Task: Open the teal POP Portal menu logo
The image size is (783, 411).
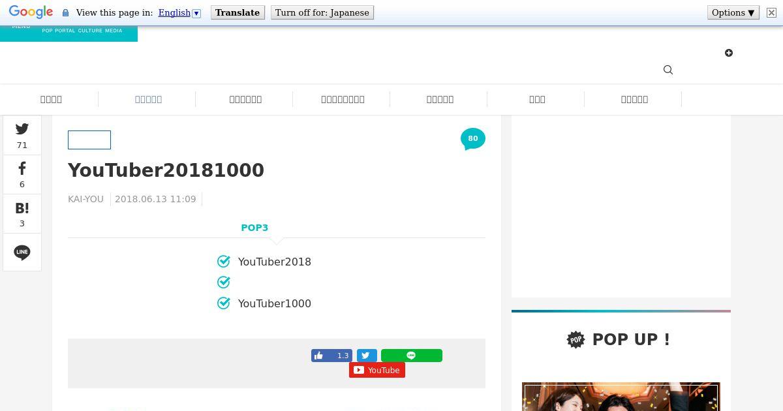Action: click(x=69, y=33)
